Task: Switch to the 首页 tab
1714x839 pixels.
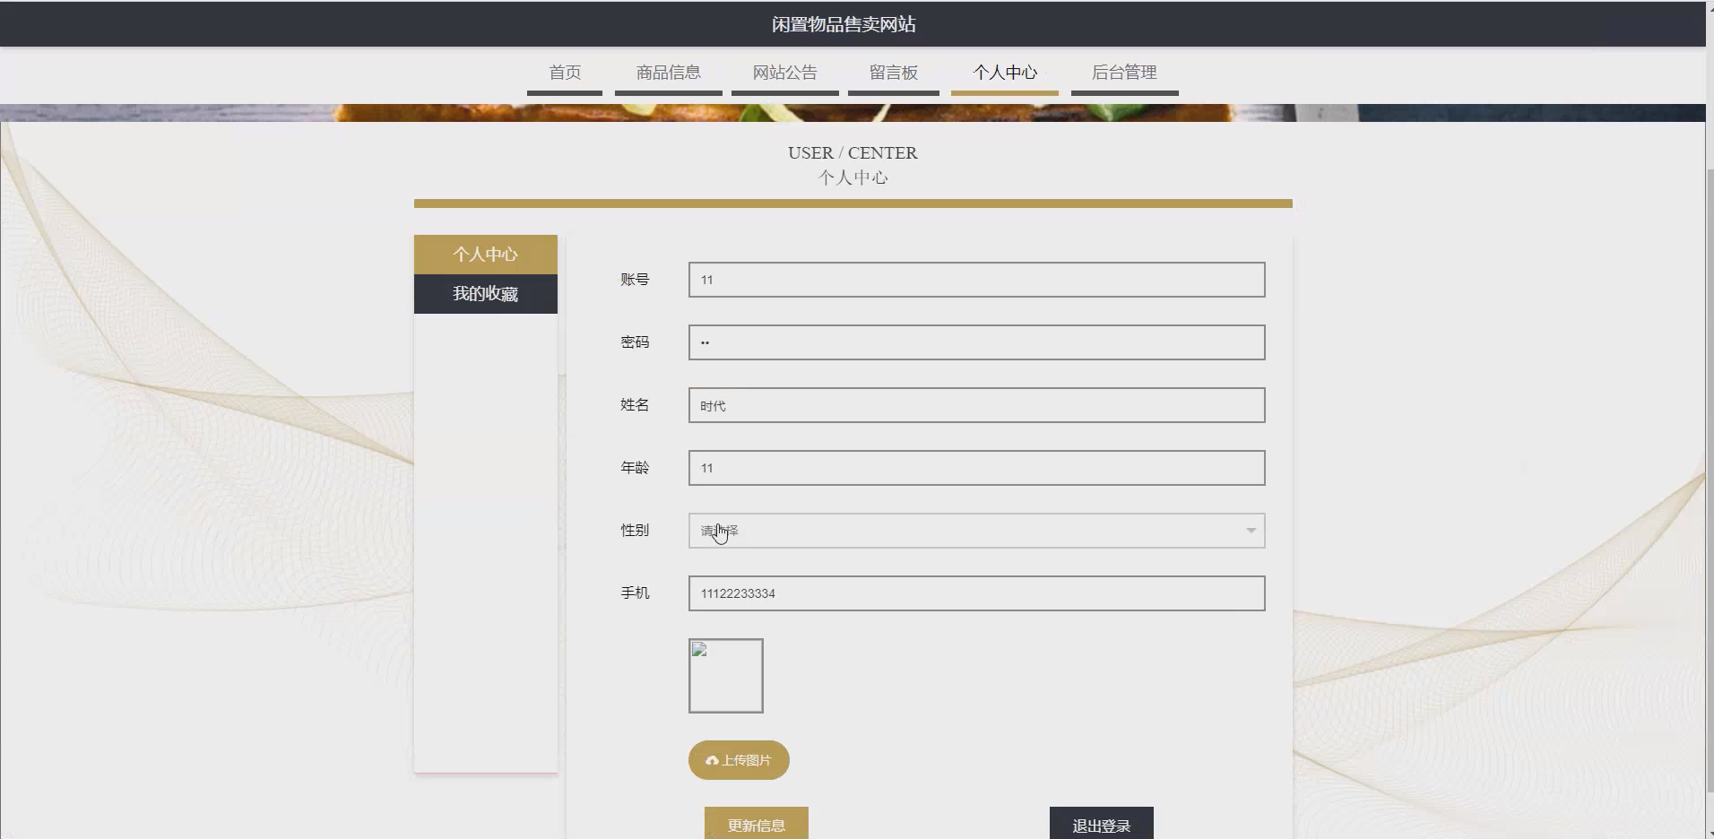Action: pyautogui.click(x=565, y=73)
